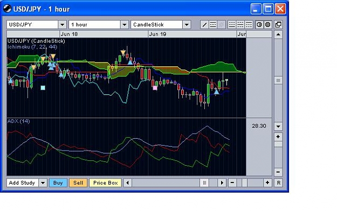Open the Add Study dropdown arrow
337x211 pixels.
[43, 183]
